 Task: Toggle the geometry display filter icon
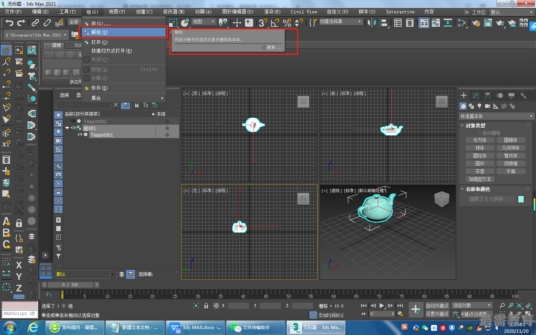tap(58, 115)
